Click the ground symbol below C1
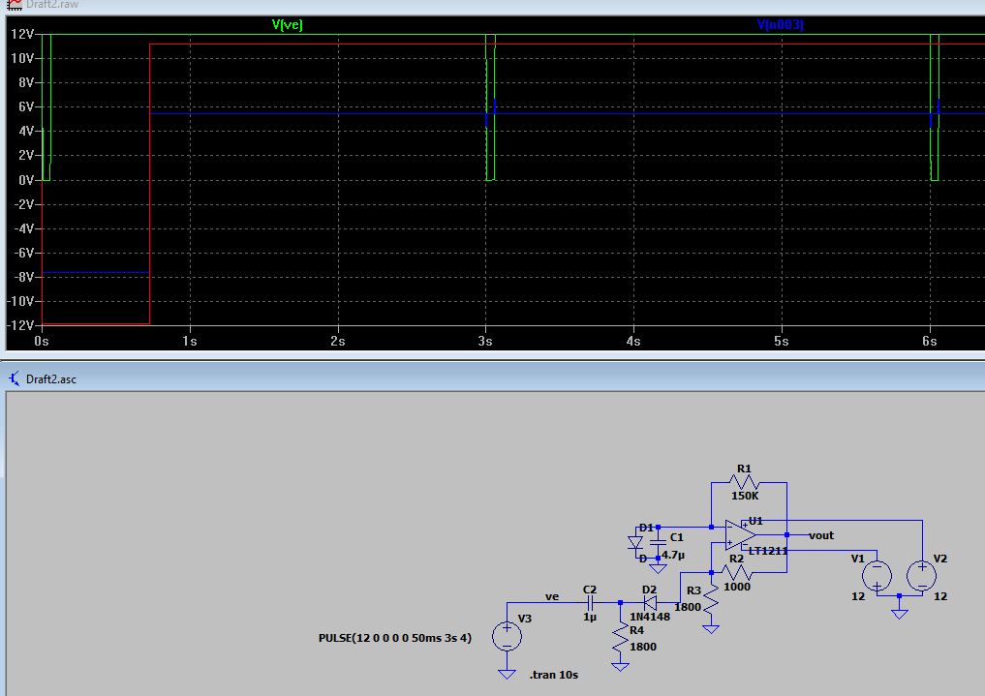985x696 pixels. click(658, 568)
